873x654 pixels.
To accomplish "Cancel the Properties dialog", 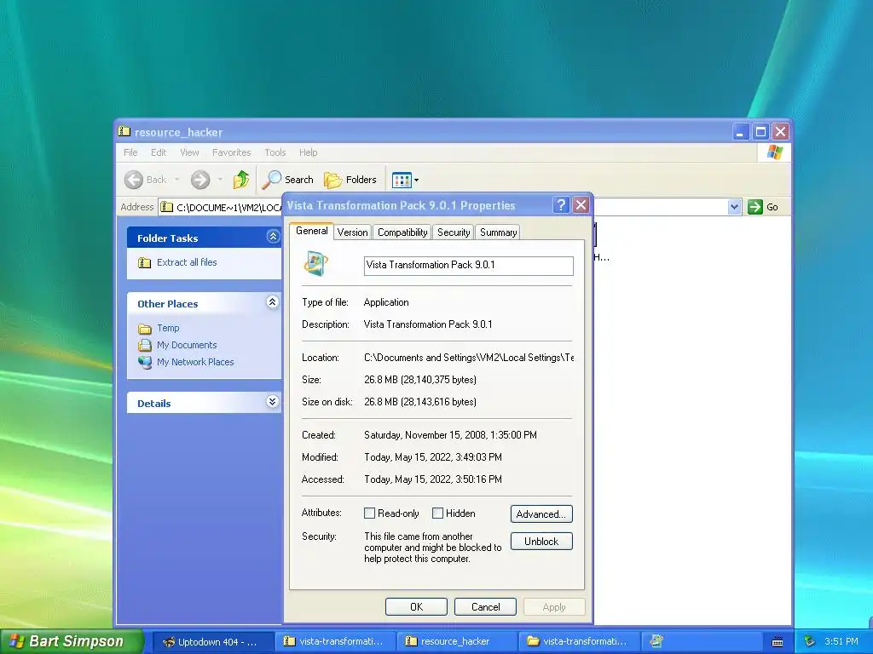I will pos(485,606).
